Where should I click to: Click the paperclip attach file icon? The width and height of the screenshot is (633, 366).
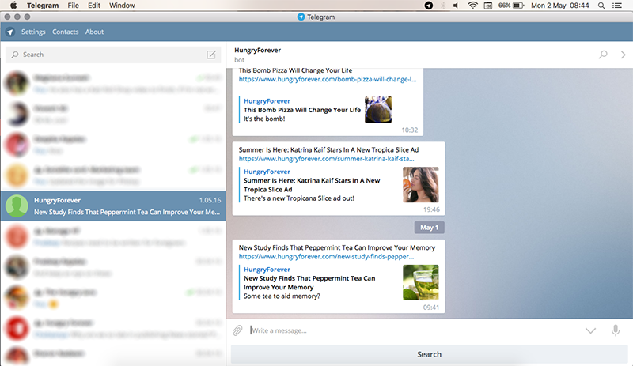coord(237,330)
